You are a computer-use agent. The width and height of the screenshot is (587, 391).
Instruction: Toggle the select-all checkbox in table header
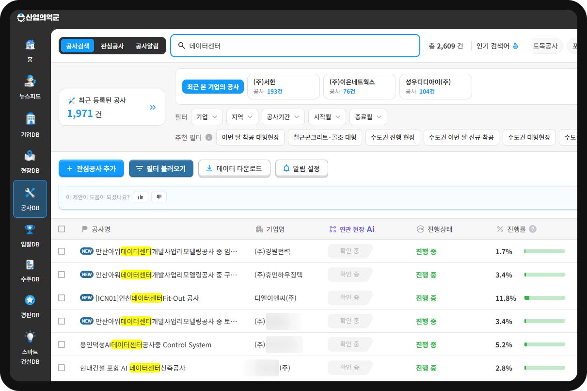[62, 229]
